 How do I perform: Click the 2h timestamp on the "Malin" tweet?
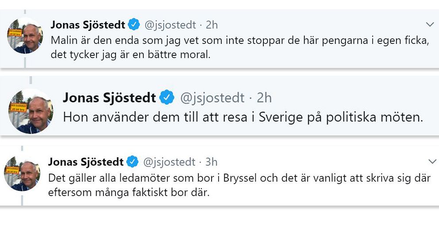coord(211,25)
